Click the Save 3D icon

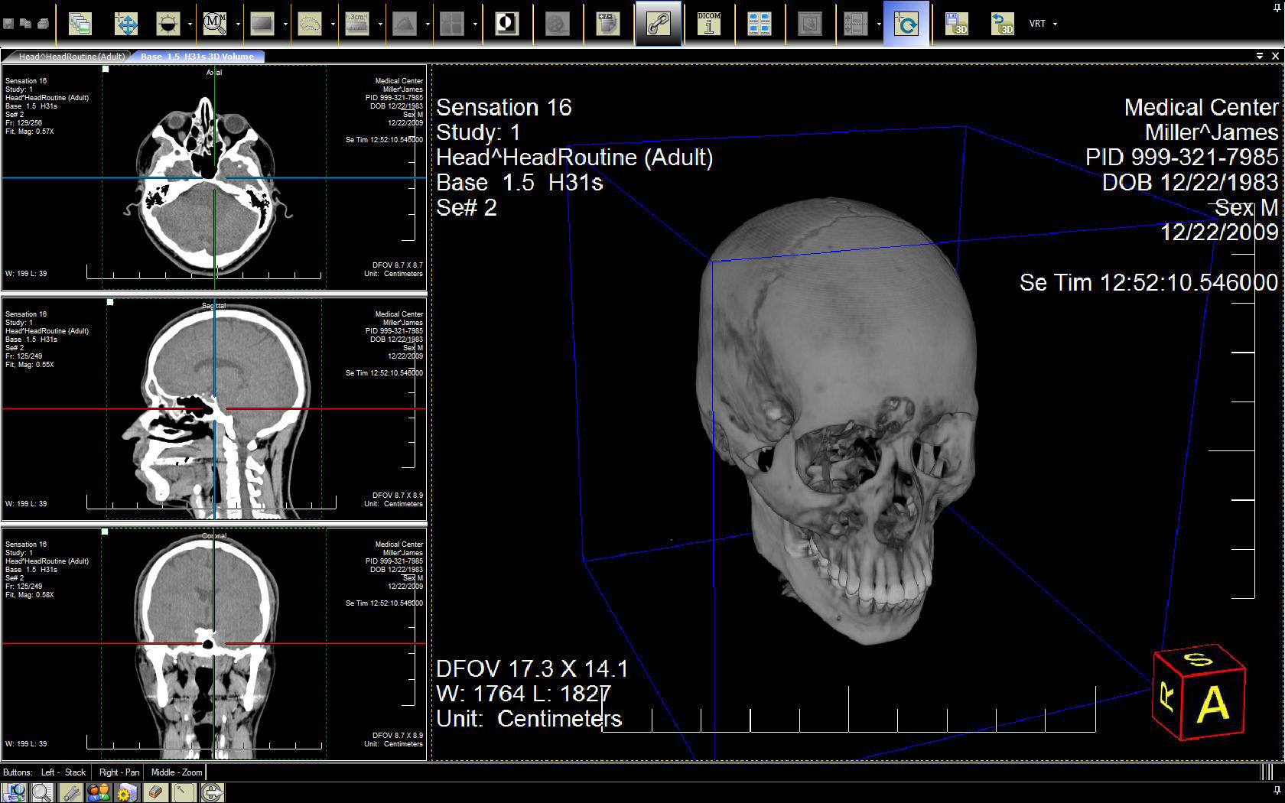955,24
